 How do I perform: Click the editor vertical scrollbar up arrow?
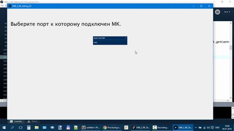[x=231, y=23]
